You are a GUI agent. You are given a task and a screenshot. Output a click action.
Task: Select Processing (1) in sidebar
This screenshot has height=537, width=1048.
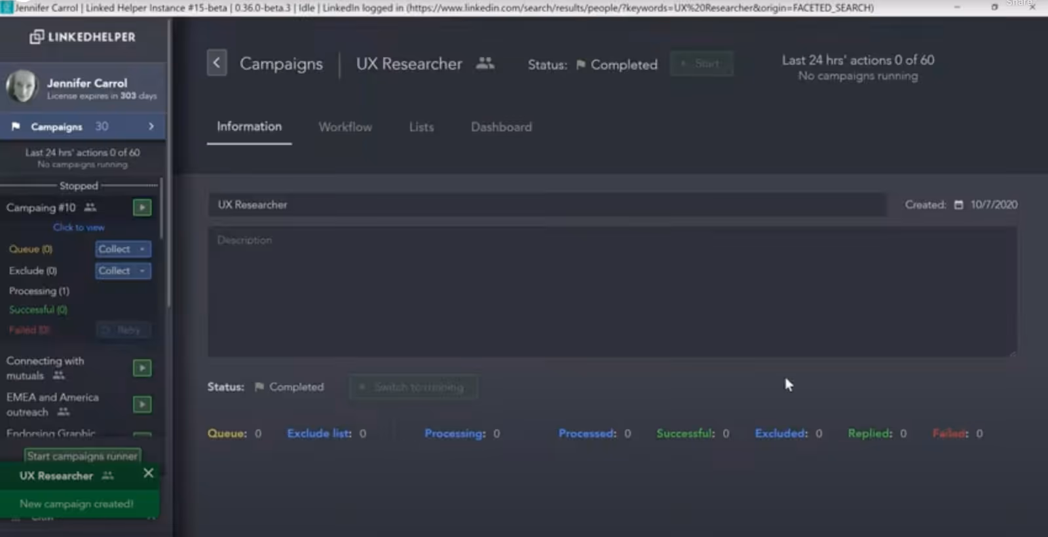tap(39, 291)
